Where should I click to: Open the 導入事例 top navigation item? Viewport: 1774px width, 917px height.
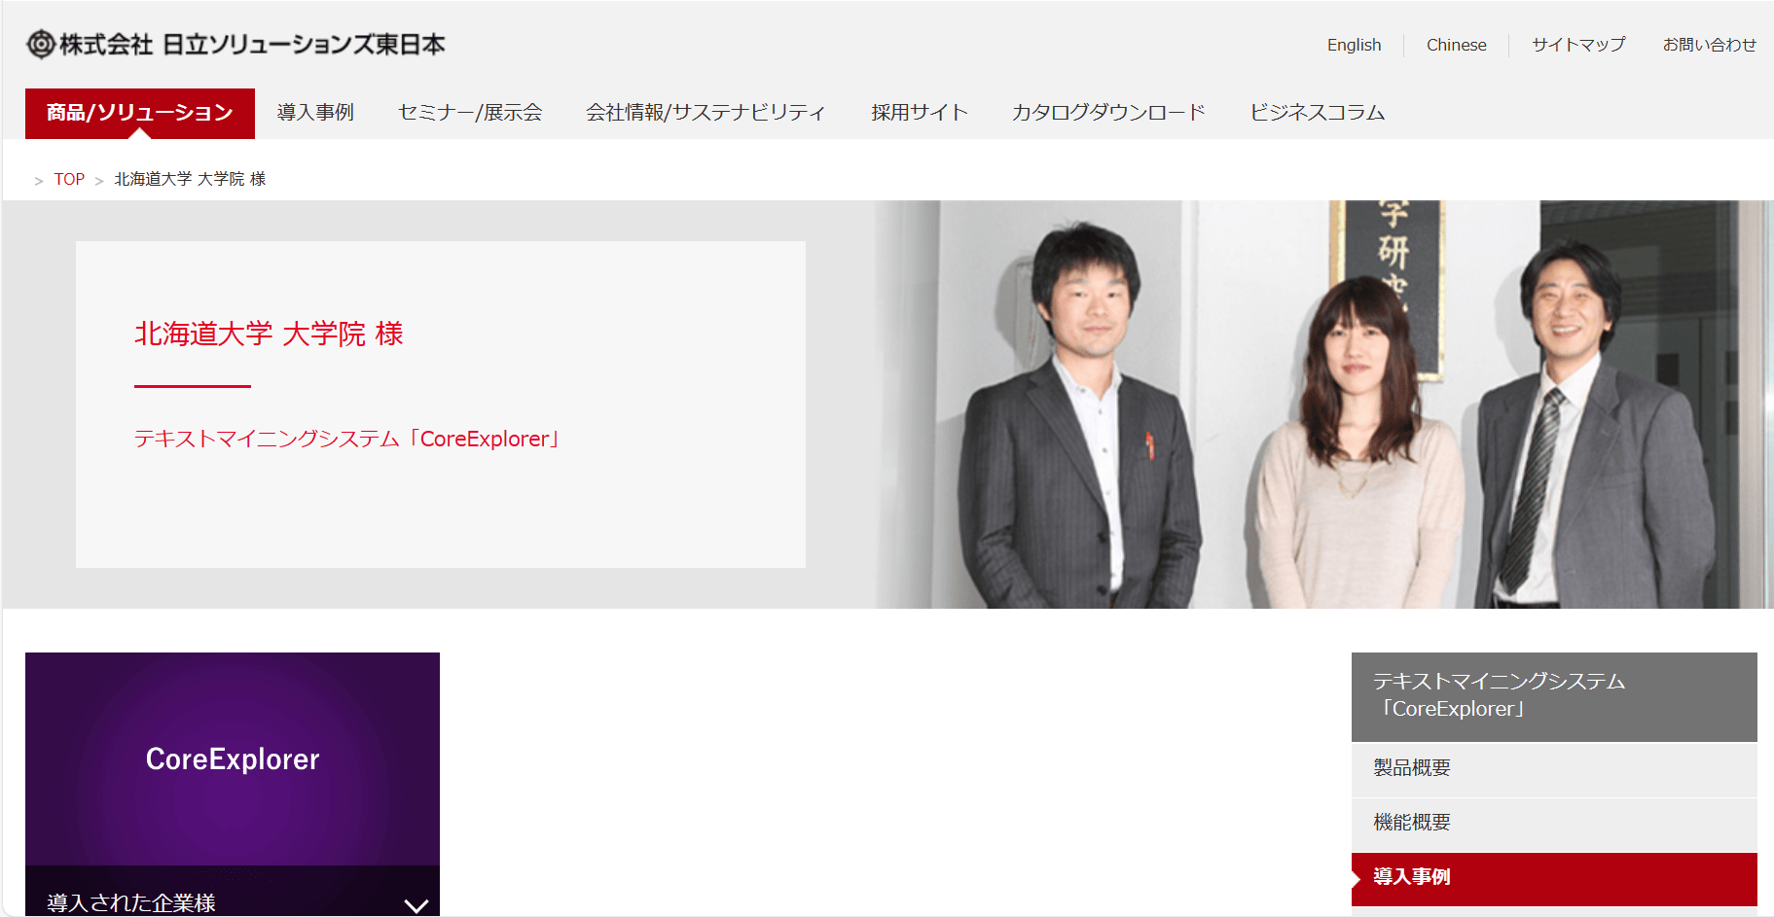315,113
